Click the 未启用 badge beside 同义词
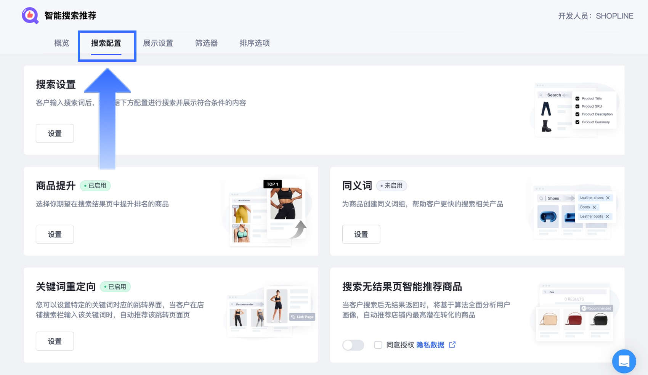Image resolution: width=648 pixels, height=375 pixels. (x=391, y=186)
